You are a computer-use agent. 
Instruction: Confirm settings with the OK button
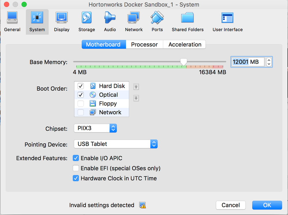pos(267,205)
